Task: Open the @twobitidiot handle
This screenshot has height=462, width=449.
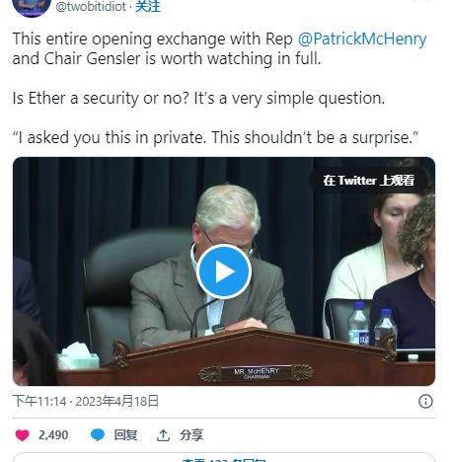Action: tap(91, 6)
